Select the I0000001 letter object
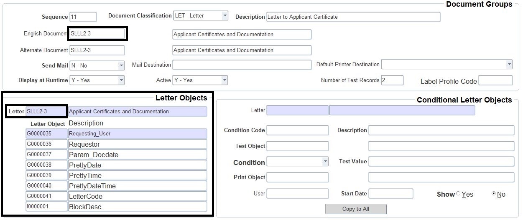This screenshot has width=523, height=220. pos(46,207)
